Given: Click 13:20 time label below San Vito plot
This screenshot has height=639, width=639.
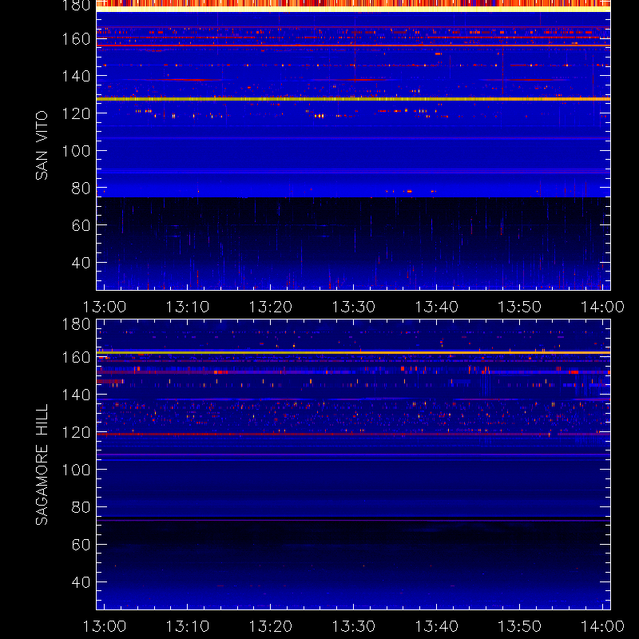Looking at the screenshot, I should point(271,307).
